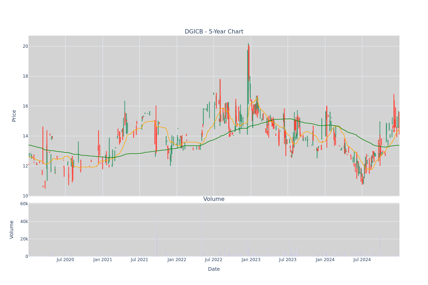Click the volume axis value 60k
The image size is (428, 285).
click(24, 204)
